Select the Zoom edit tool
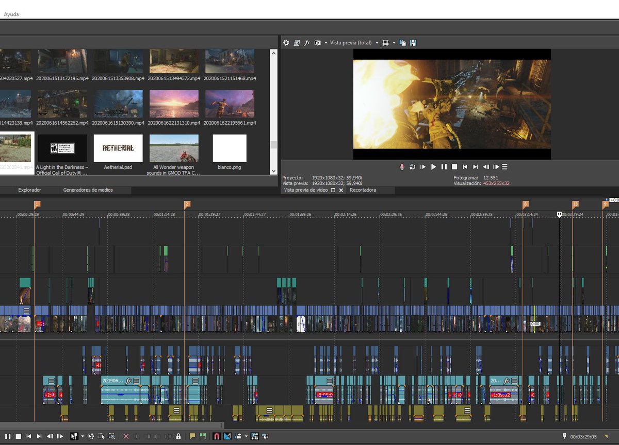The height and width of the screenshot is (445, 619). click(112, 436)
